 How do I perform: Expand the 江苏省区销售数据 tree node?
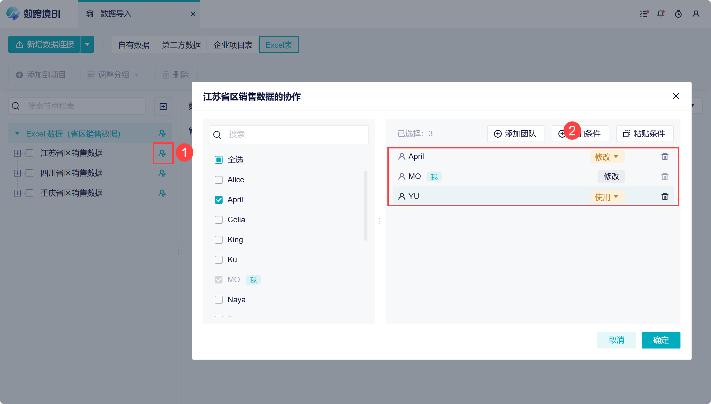pyautogui.click(x=17, y=153)
